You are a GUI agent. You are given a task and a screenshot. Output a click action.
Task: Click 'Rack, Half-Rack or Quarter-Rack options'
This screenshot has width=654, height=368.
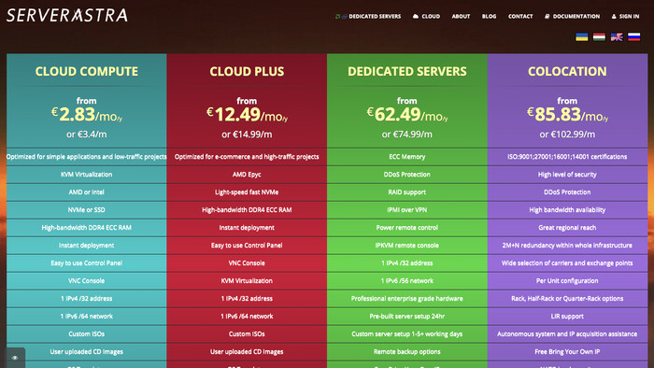pos(567,298)
